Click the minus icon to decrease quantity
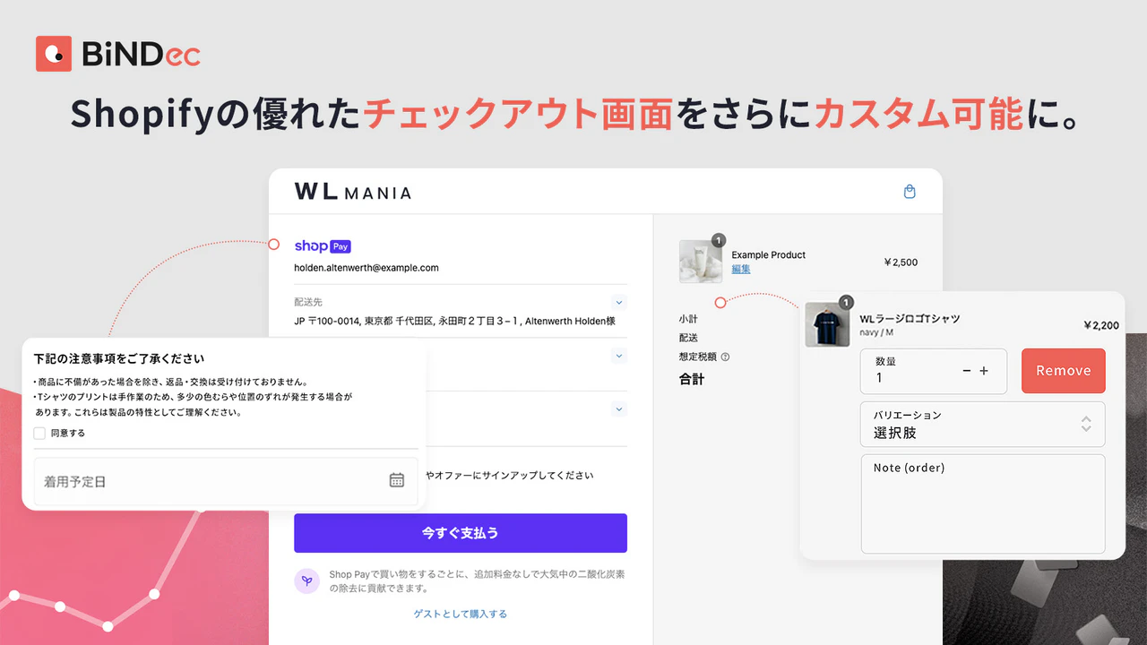 (x=966, y=371)
